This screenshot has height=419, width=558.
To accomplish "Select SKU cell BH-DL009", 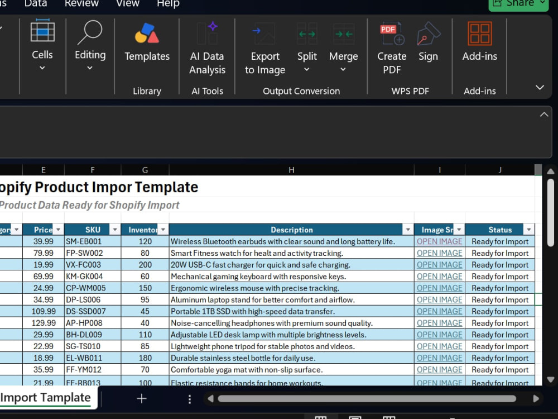I will 93,335.
